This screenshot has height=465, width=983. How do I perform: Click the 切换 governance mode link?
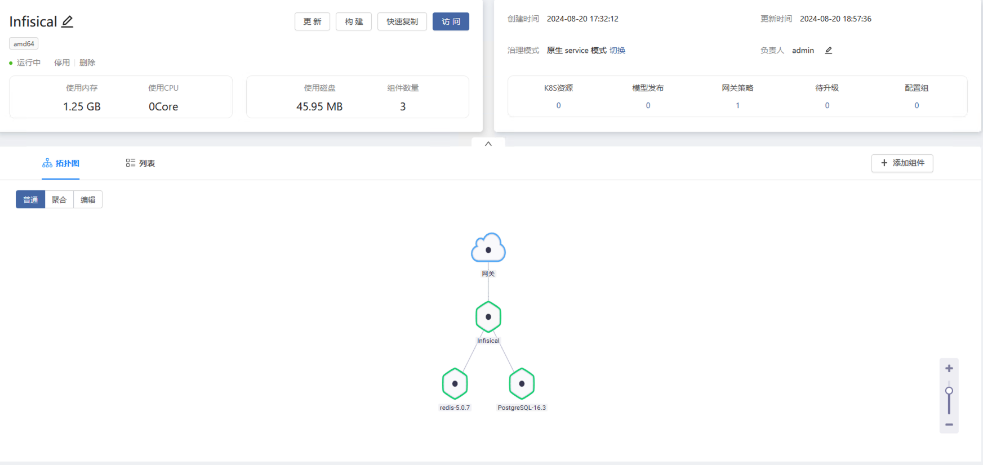[617, 50]
